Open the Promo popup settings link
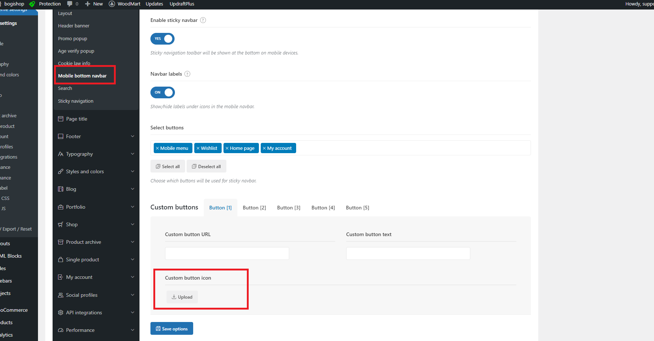This screenshot has height=341, width=654. point(73,39)
